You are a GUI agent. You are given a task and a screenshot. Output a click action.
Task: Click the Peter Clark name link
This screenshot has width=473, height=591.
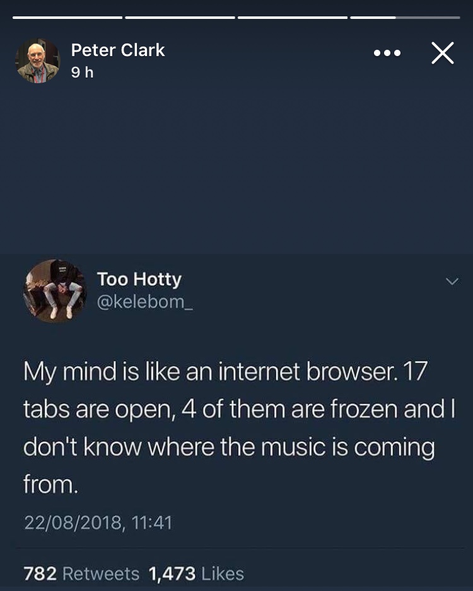click(x=118, y=50)
